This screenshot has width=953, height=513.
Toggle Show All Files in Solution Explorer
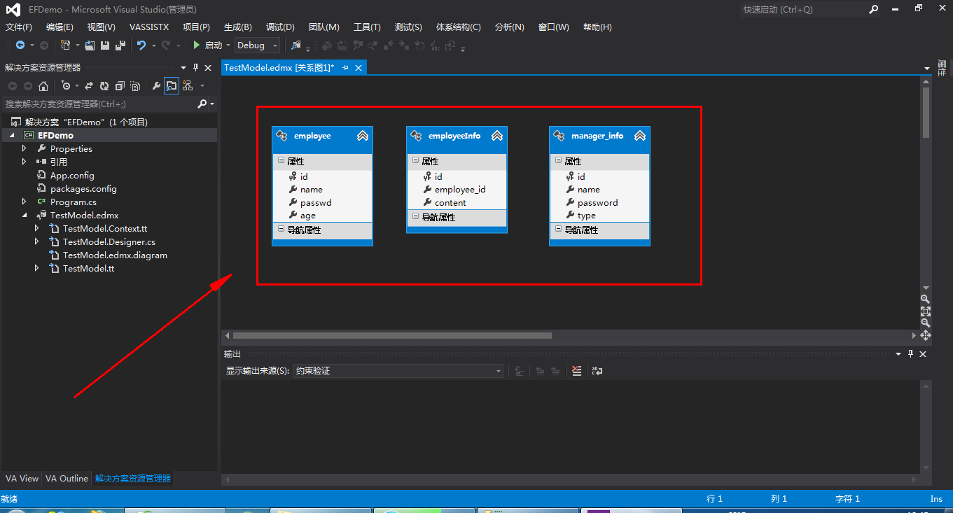[x=135, y=86]
